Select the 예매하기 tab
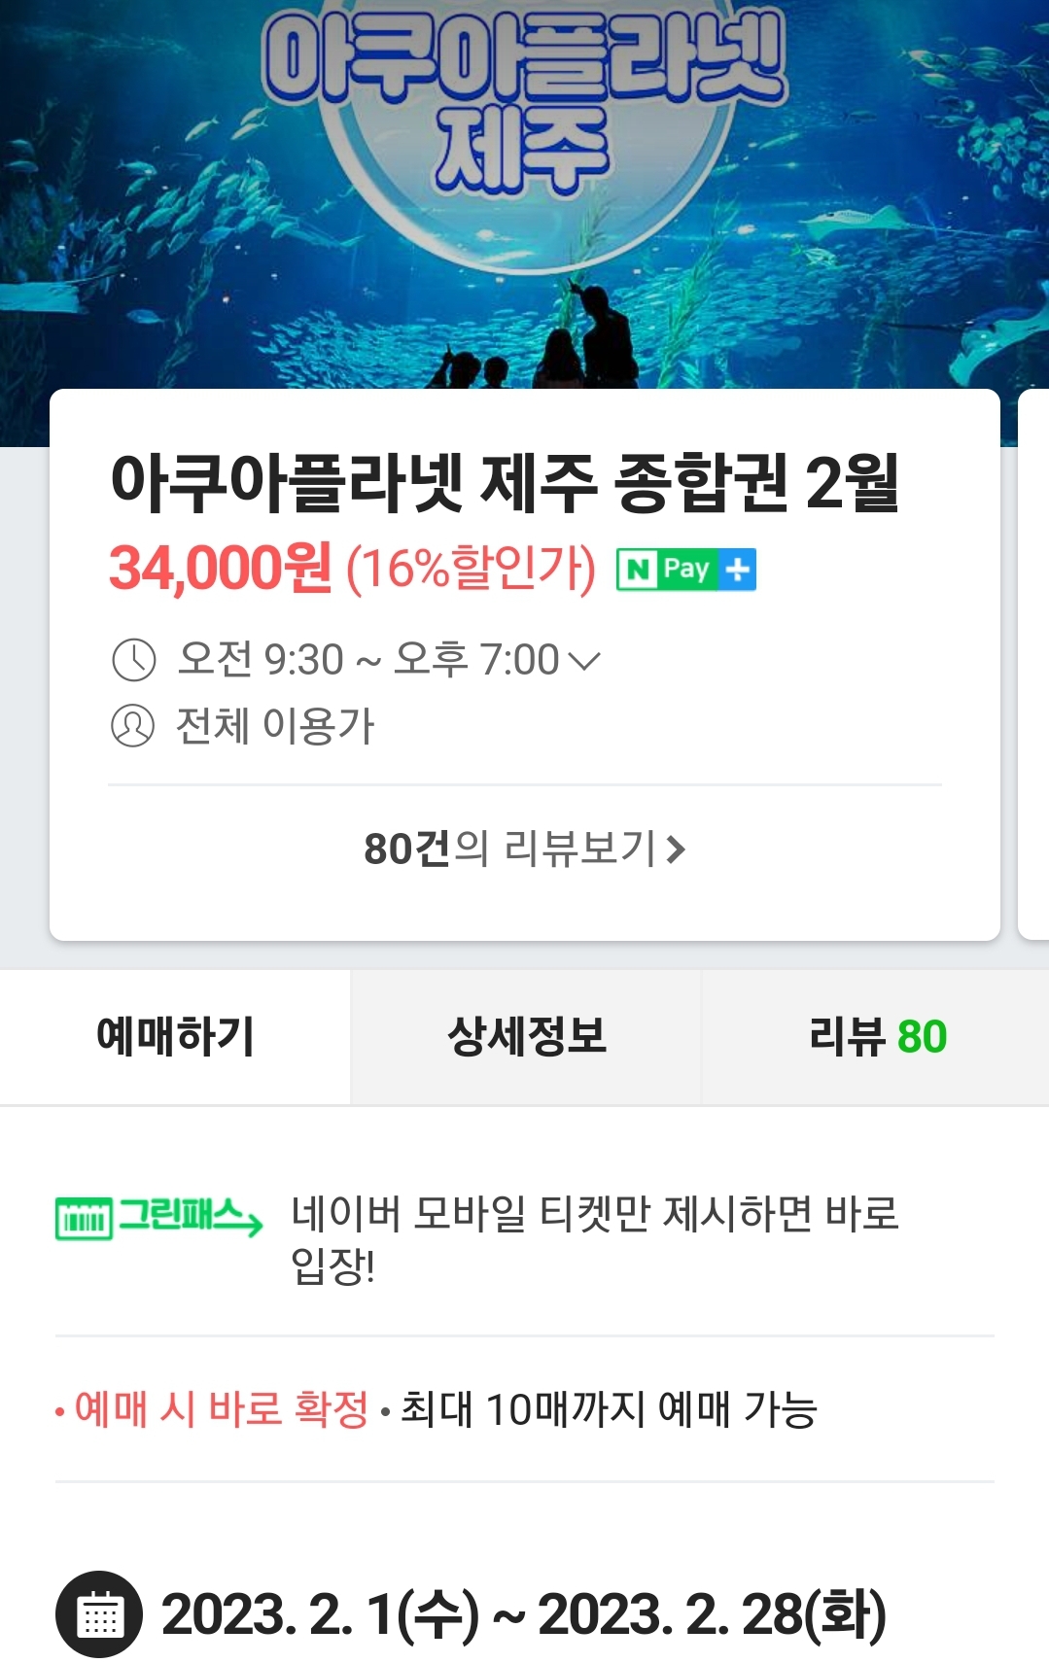 tap(176, 1037)
